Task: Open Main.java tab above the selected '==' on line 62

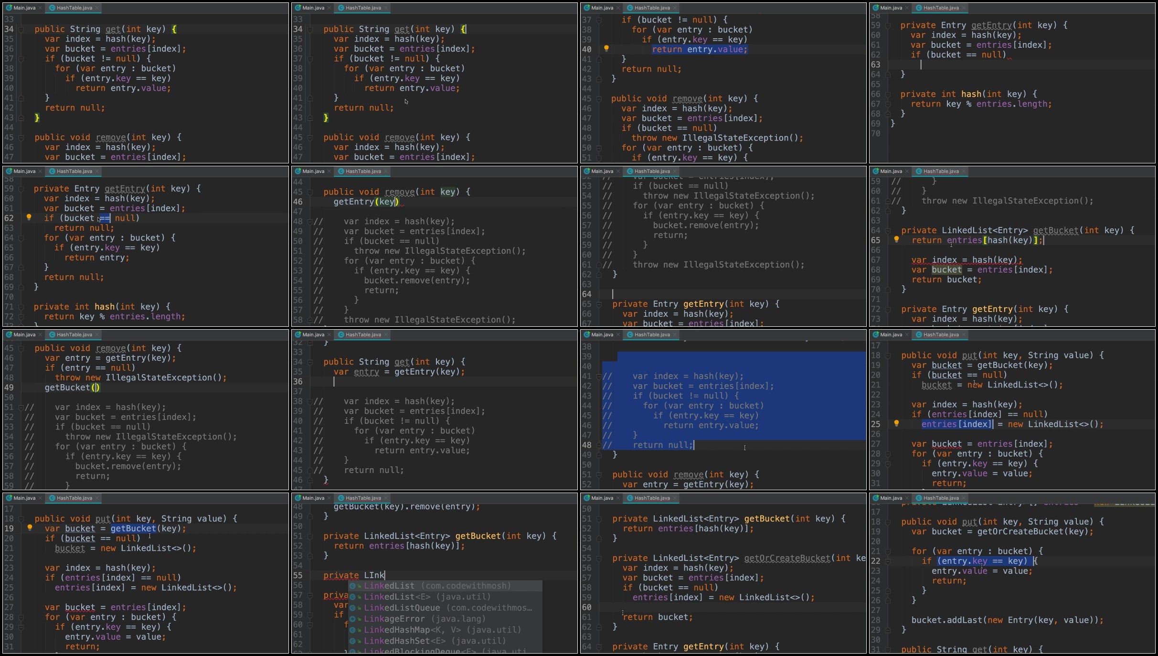Action: click(24, 171)
